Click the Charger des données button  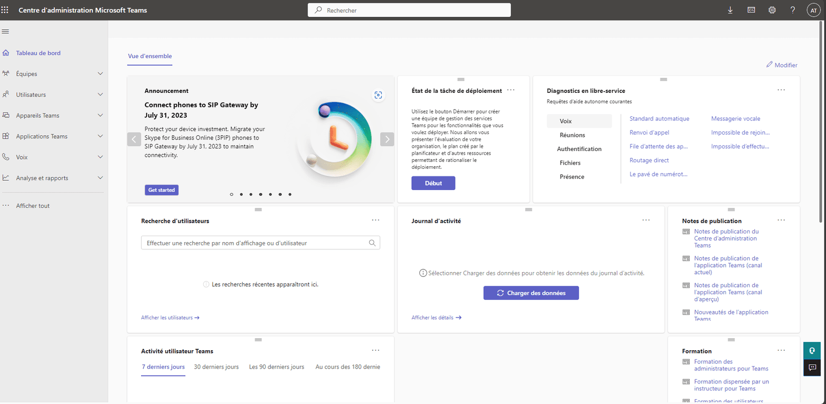(531, 293)
